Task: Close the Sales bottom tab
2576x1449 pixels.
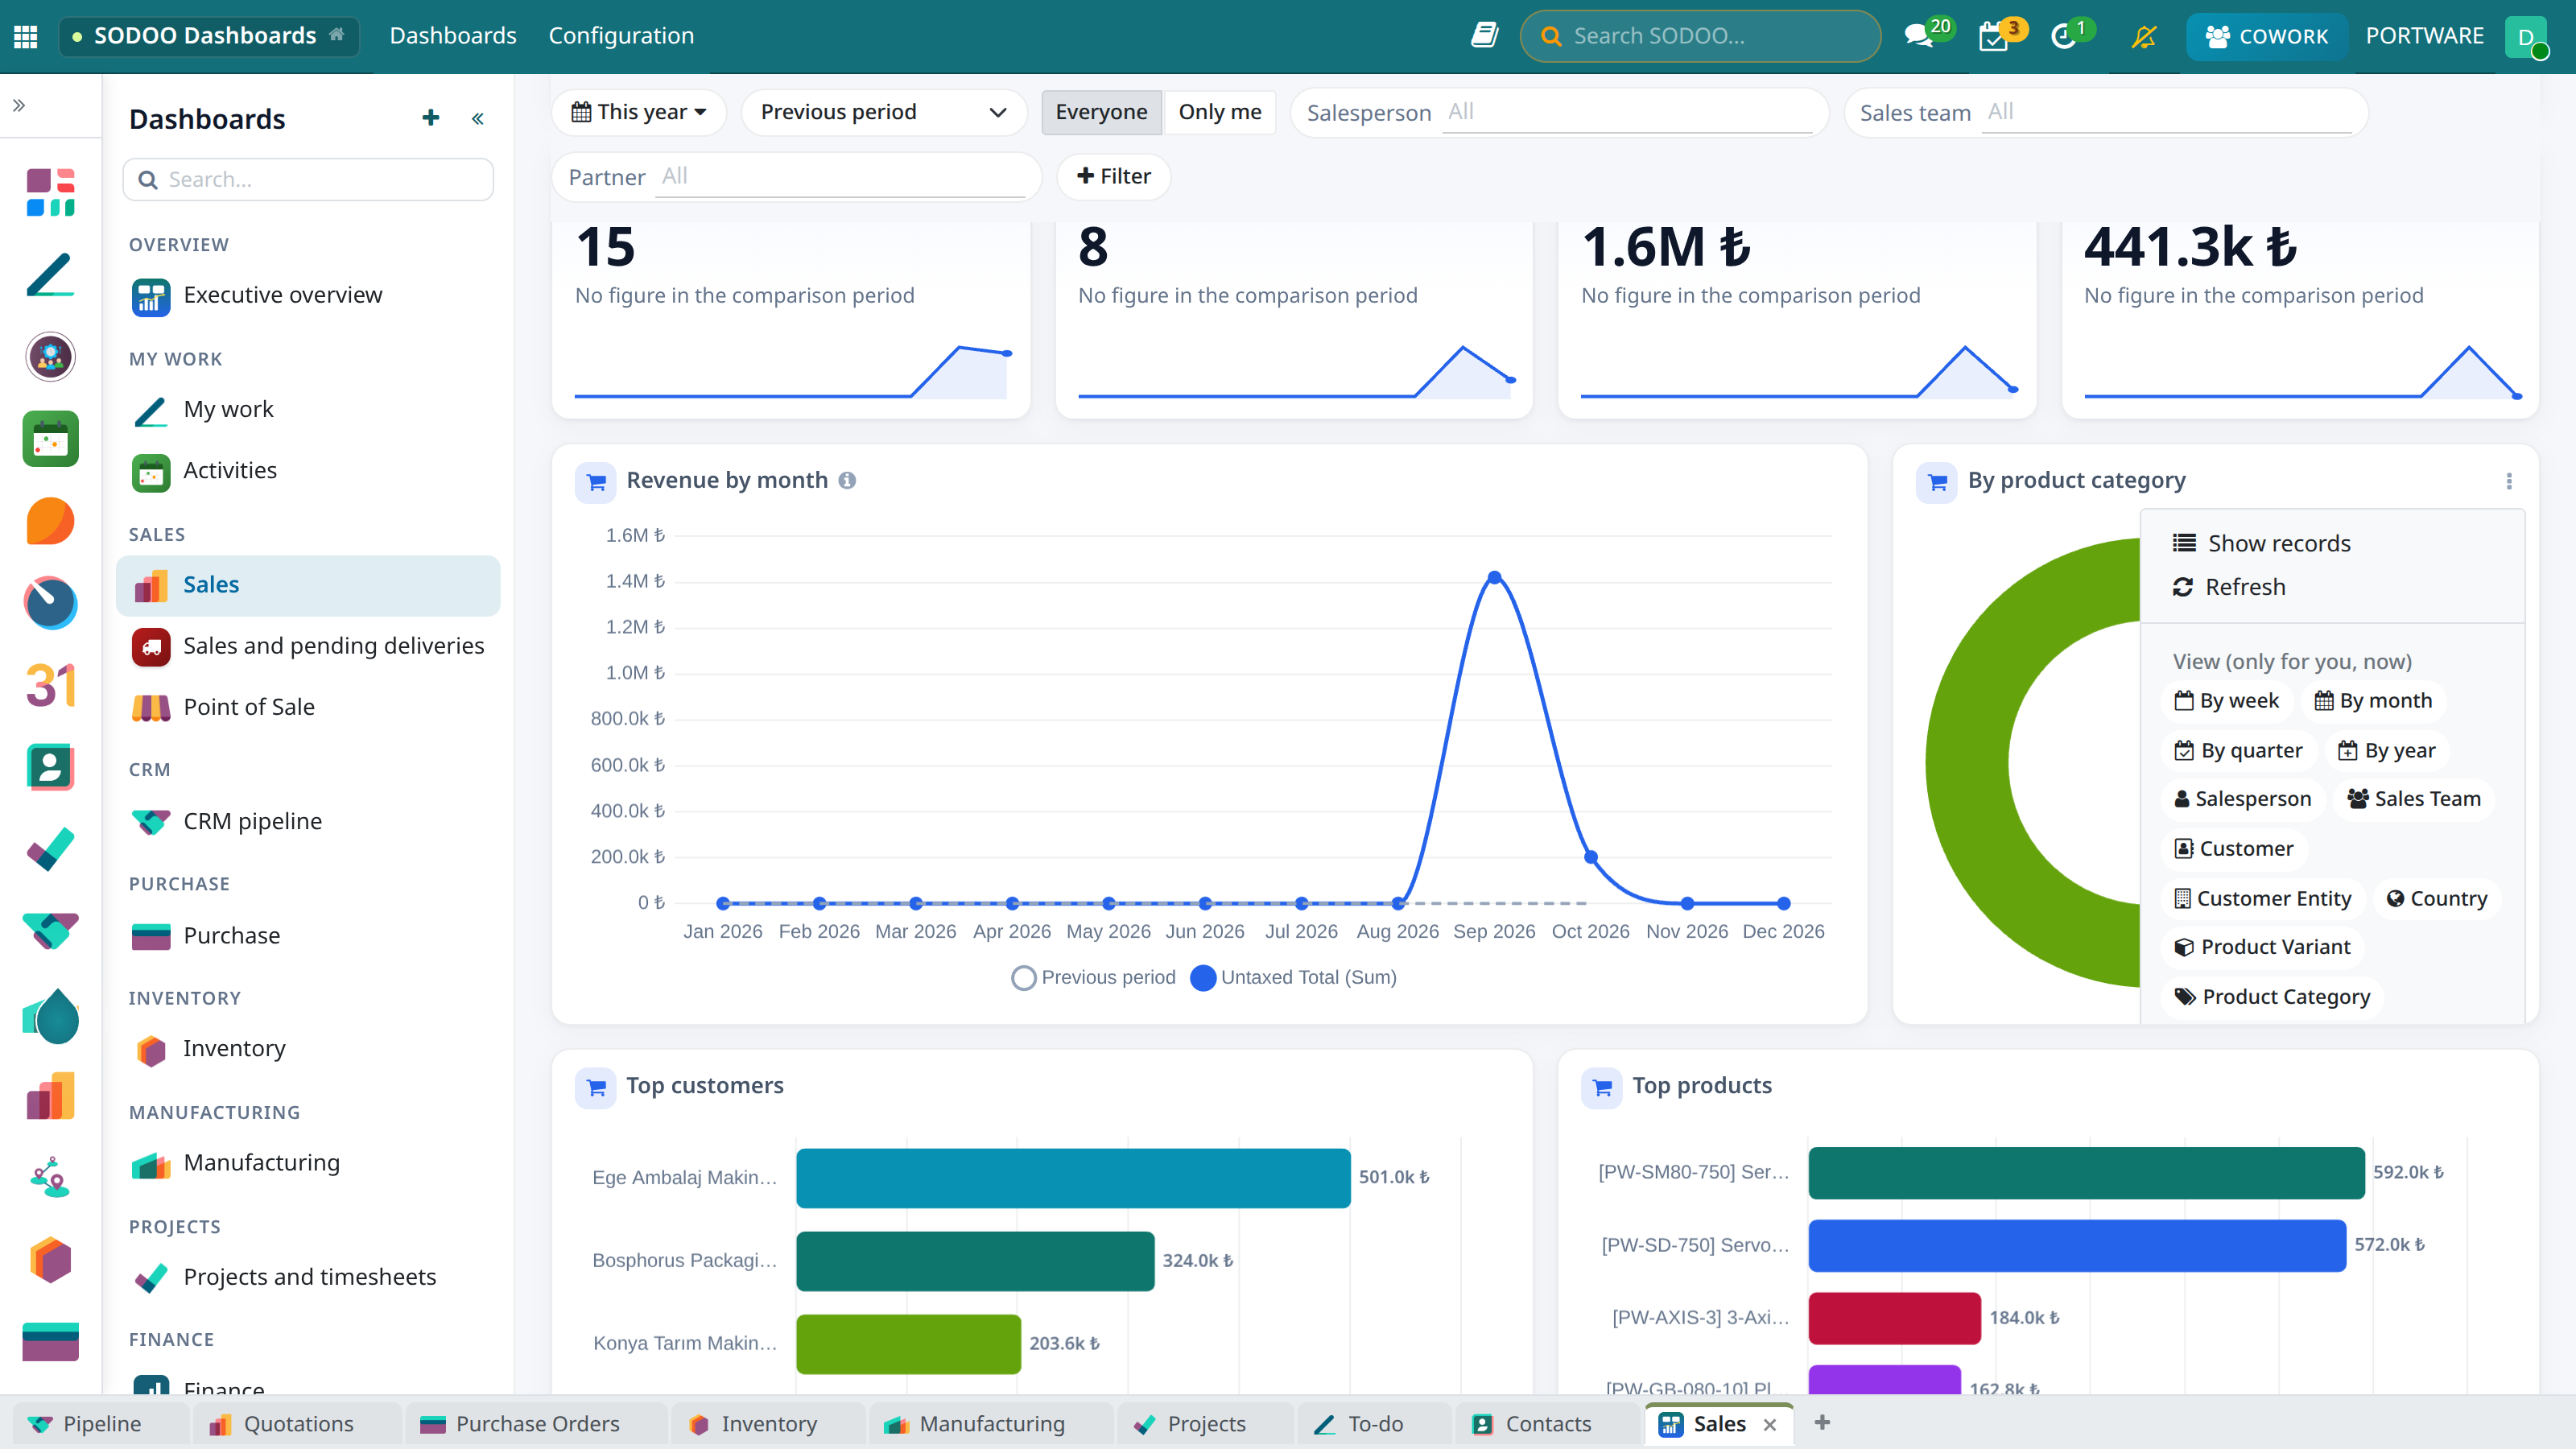Action: point(1770,1424)
